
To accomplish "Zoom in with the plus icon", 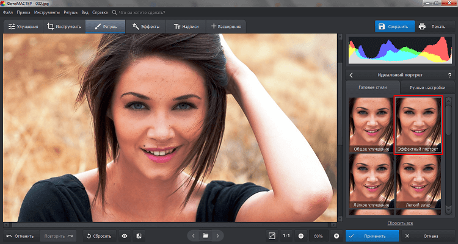I will 336,235.
